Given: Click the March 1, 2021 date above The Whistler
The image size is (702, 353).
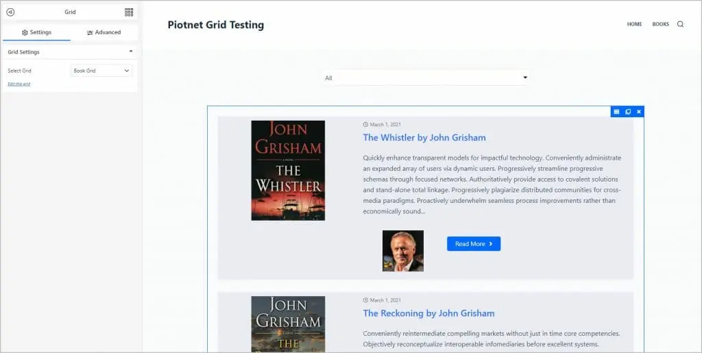Looking at the screenshot, I should click(x=382, y=124).
